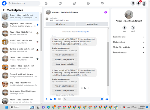Click the listing thumbnail beside $830 price
Viewport: 150px width, 110px height.
tap(47, 19)
